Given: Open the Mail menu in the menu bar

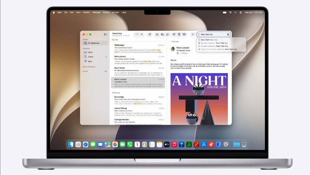Looking at the screenshot, I should 59,12.
